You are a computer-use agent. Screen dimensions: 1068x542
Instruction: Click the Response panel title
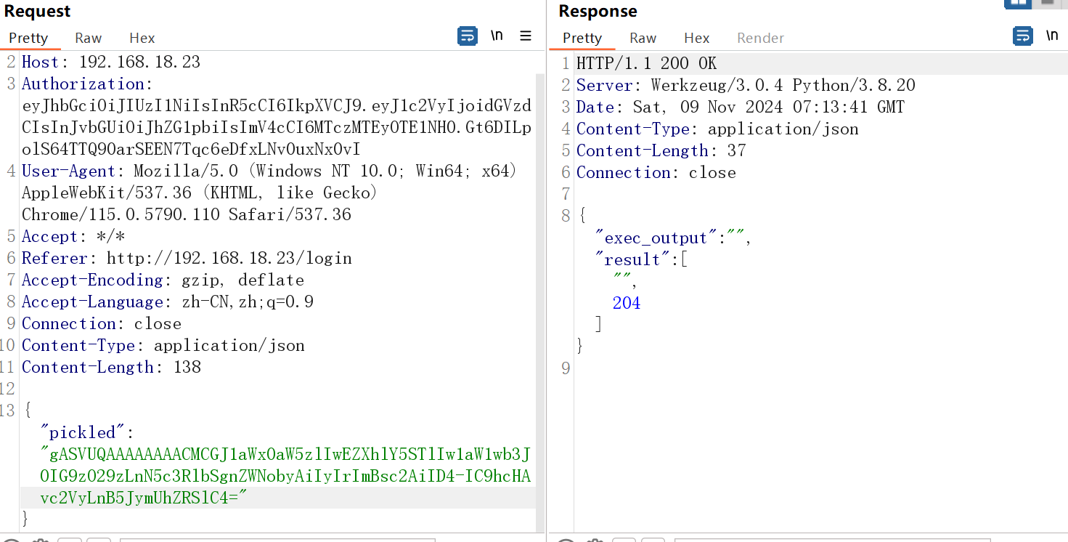[598, 11]
